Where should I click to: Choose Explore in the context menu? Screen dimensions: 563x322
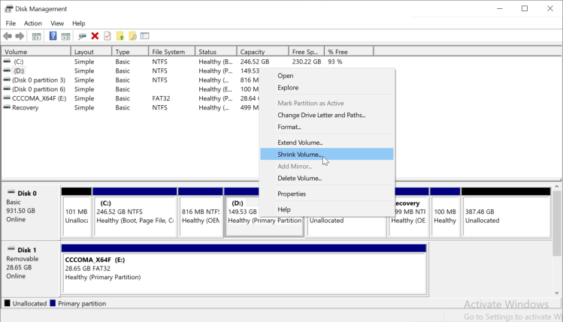(x=327, y=88)
